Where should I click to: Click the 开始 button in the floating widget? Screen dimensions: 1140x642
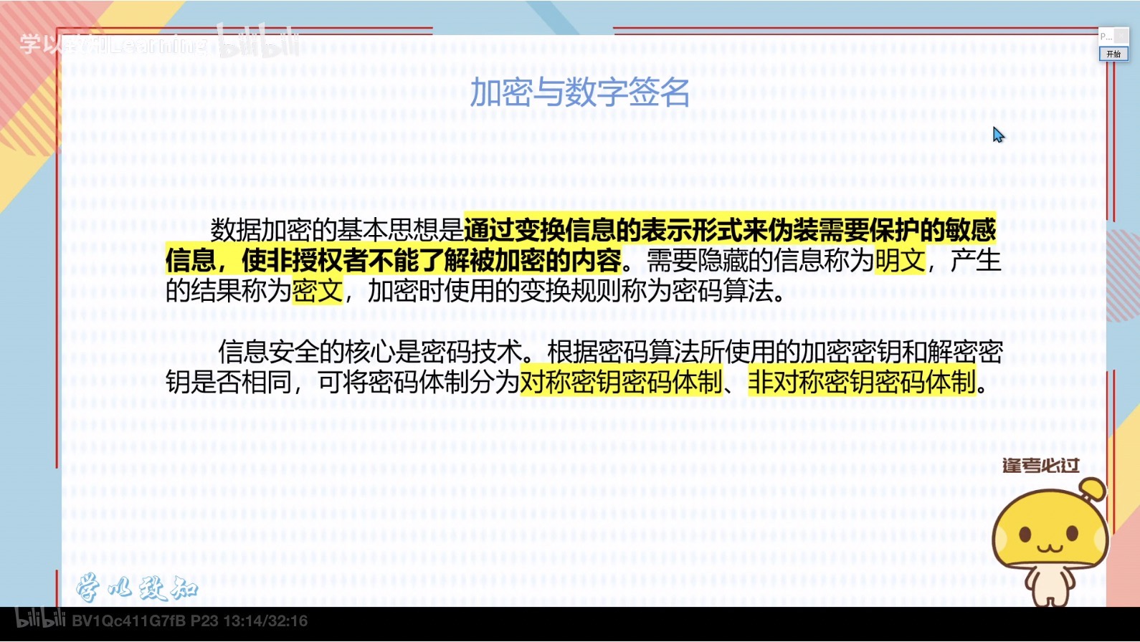coord(1113,54)
